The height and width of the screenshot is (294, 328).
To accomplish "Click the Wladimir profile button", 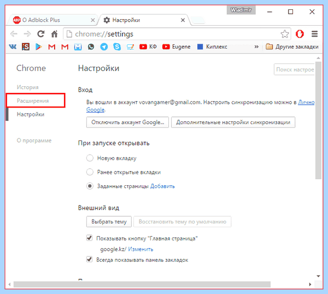I will [241, 10].
